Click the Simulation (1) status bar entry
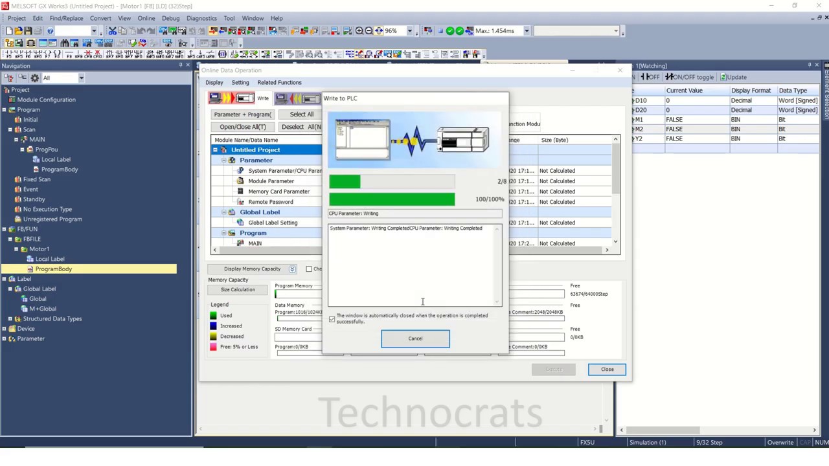The width and height of the screenshot is (829, 466). click(647, 443)
